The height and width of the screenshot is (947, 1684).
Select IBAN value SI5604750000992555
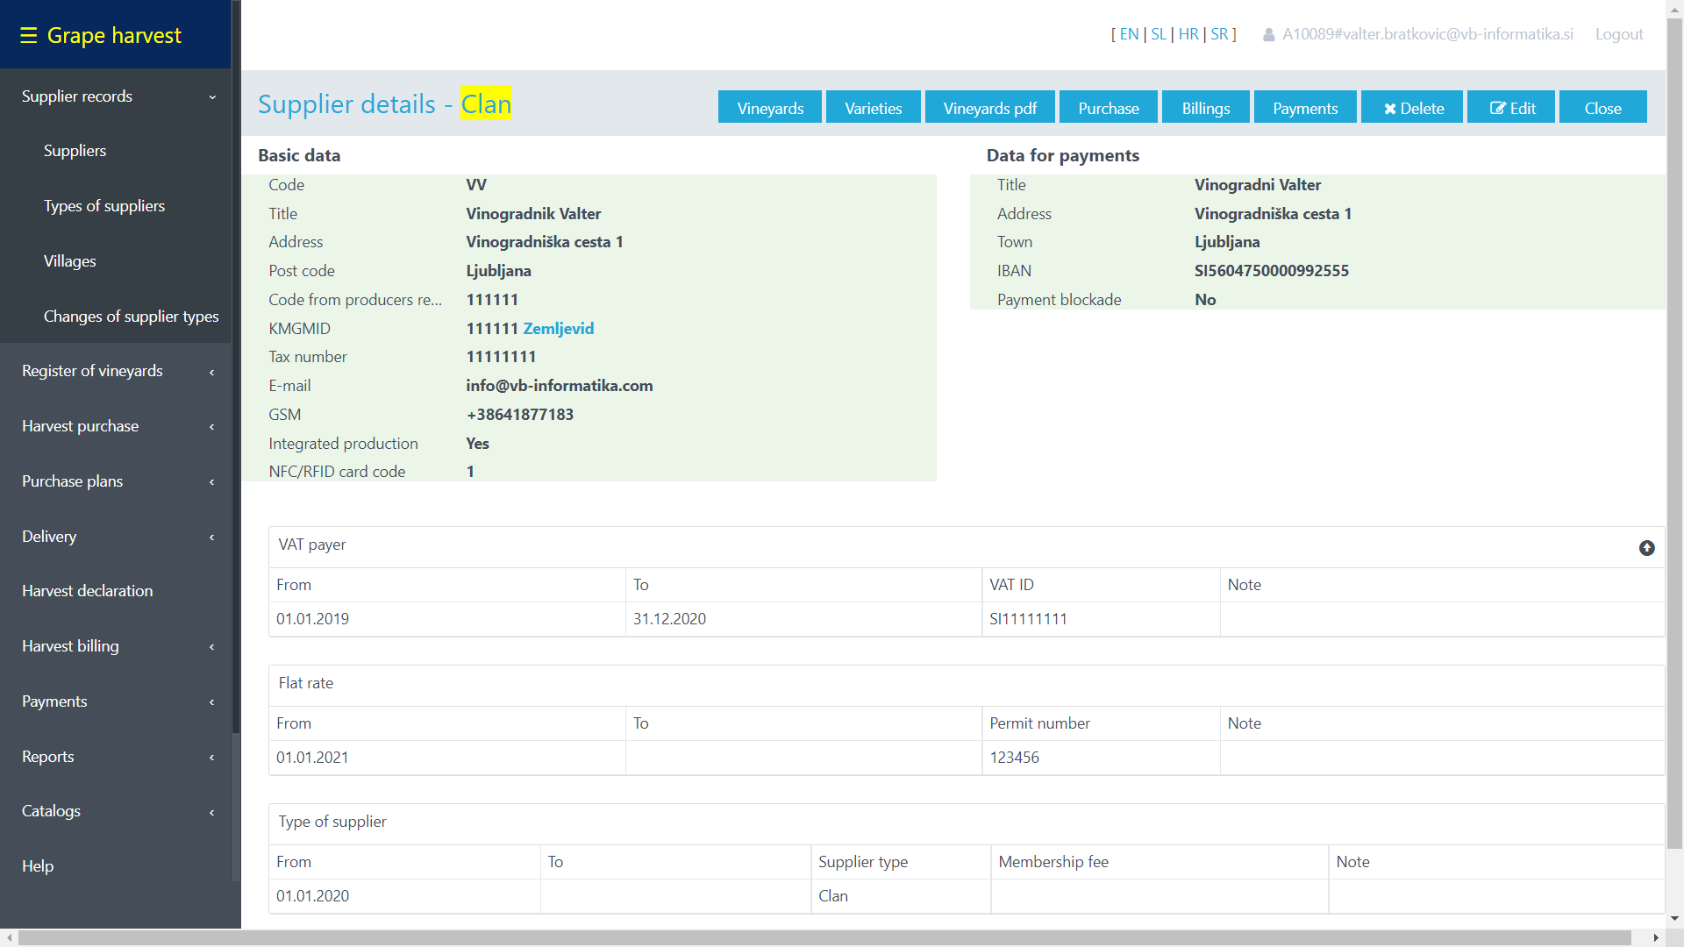pos(1271,271)
